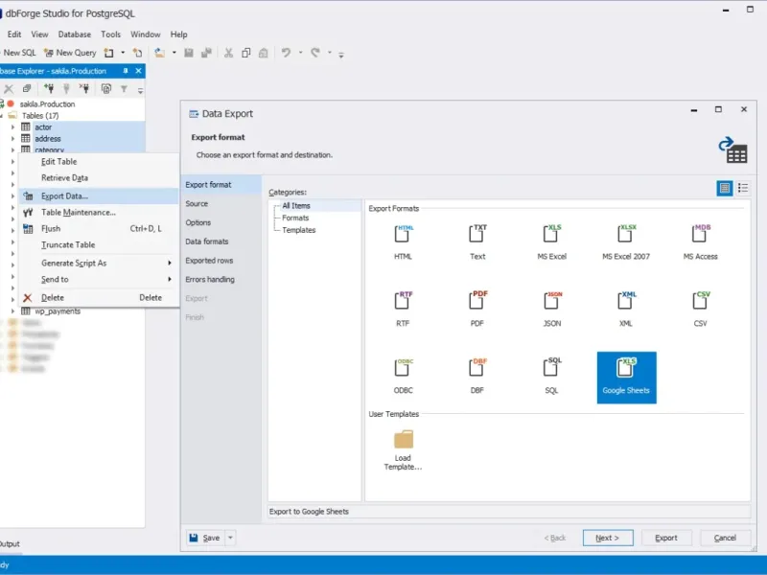767x575 pixels.
Task: Select the XML export format
Action: click(626, 309)
